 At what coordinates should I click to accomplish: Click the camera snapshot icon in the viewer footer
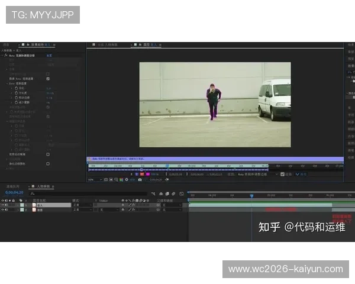tap(140, 180)
